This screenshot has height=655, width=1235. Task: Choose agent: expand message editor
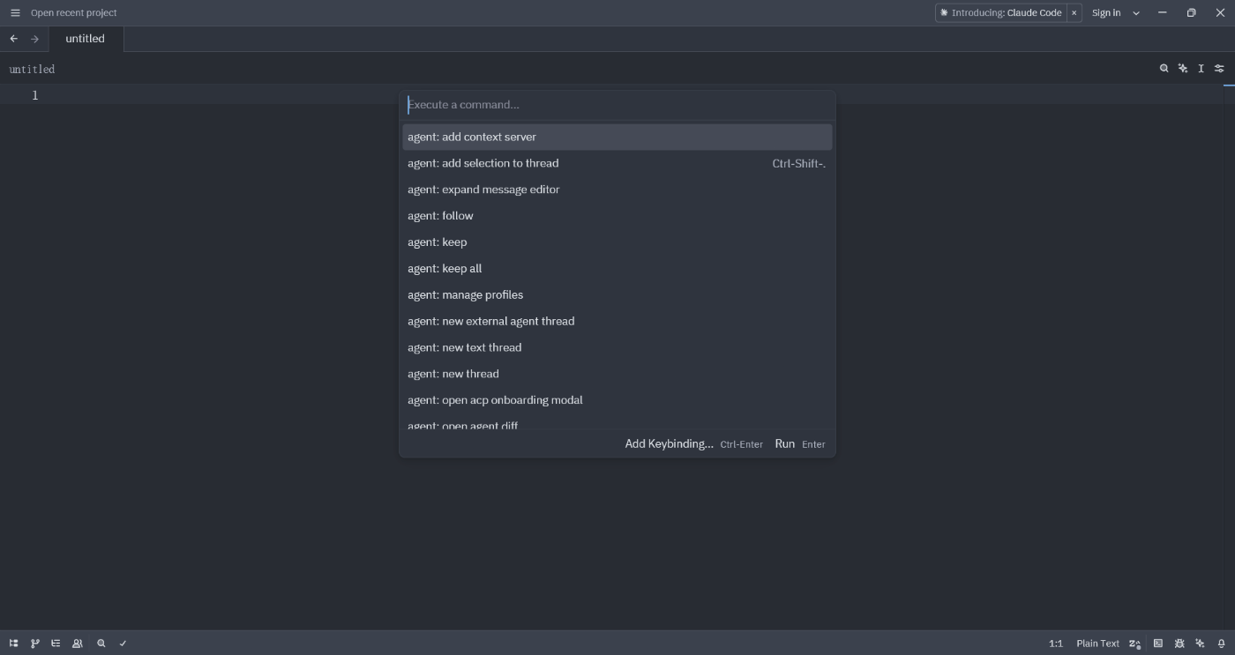coord(617,190)
